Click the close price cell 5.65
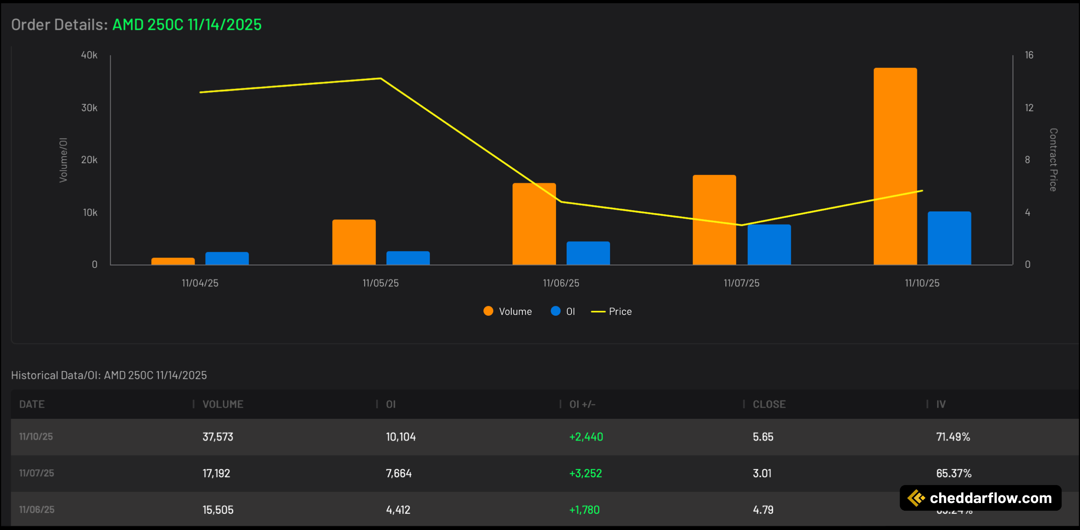 (763, 436)
